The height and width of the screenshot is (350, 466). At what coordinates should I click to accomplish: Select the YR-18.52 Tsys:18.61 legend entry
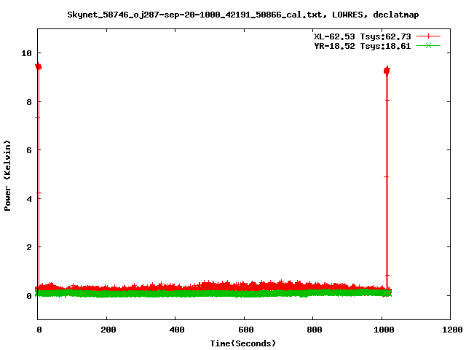tap(363, 46)
